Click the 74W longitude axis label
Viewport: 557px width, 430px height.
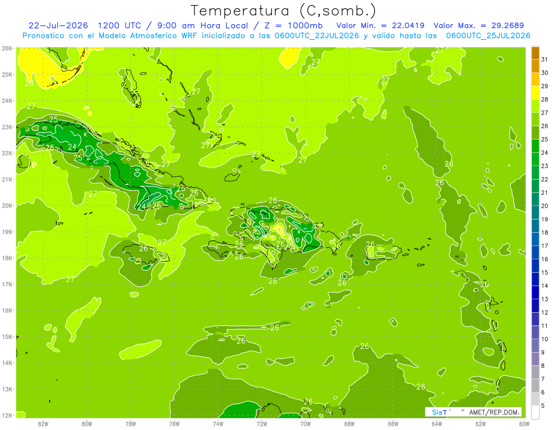point(218,424)
